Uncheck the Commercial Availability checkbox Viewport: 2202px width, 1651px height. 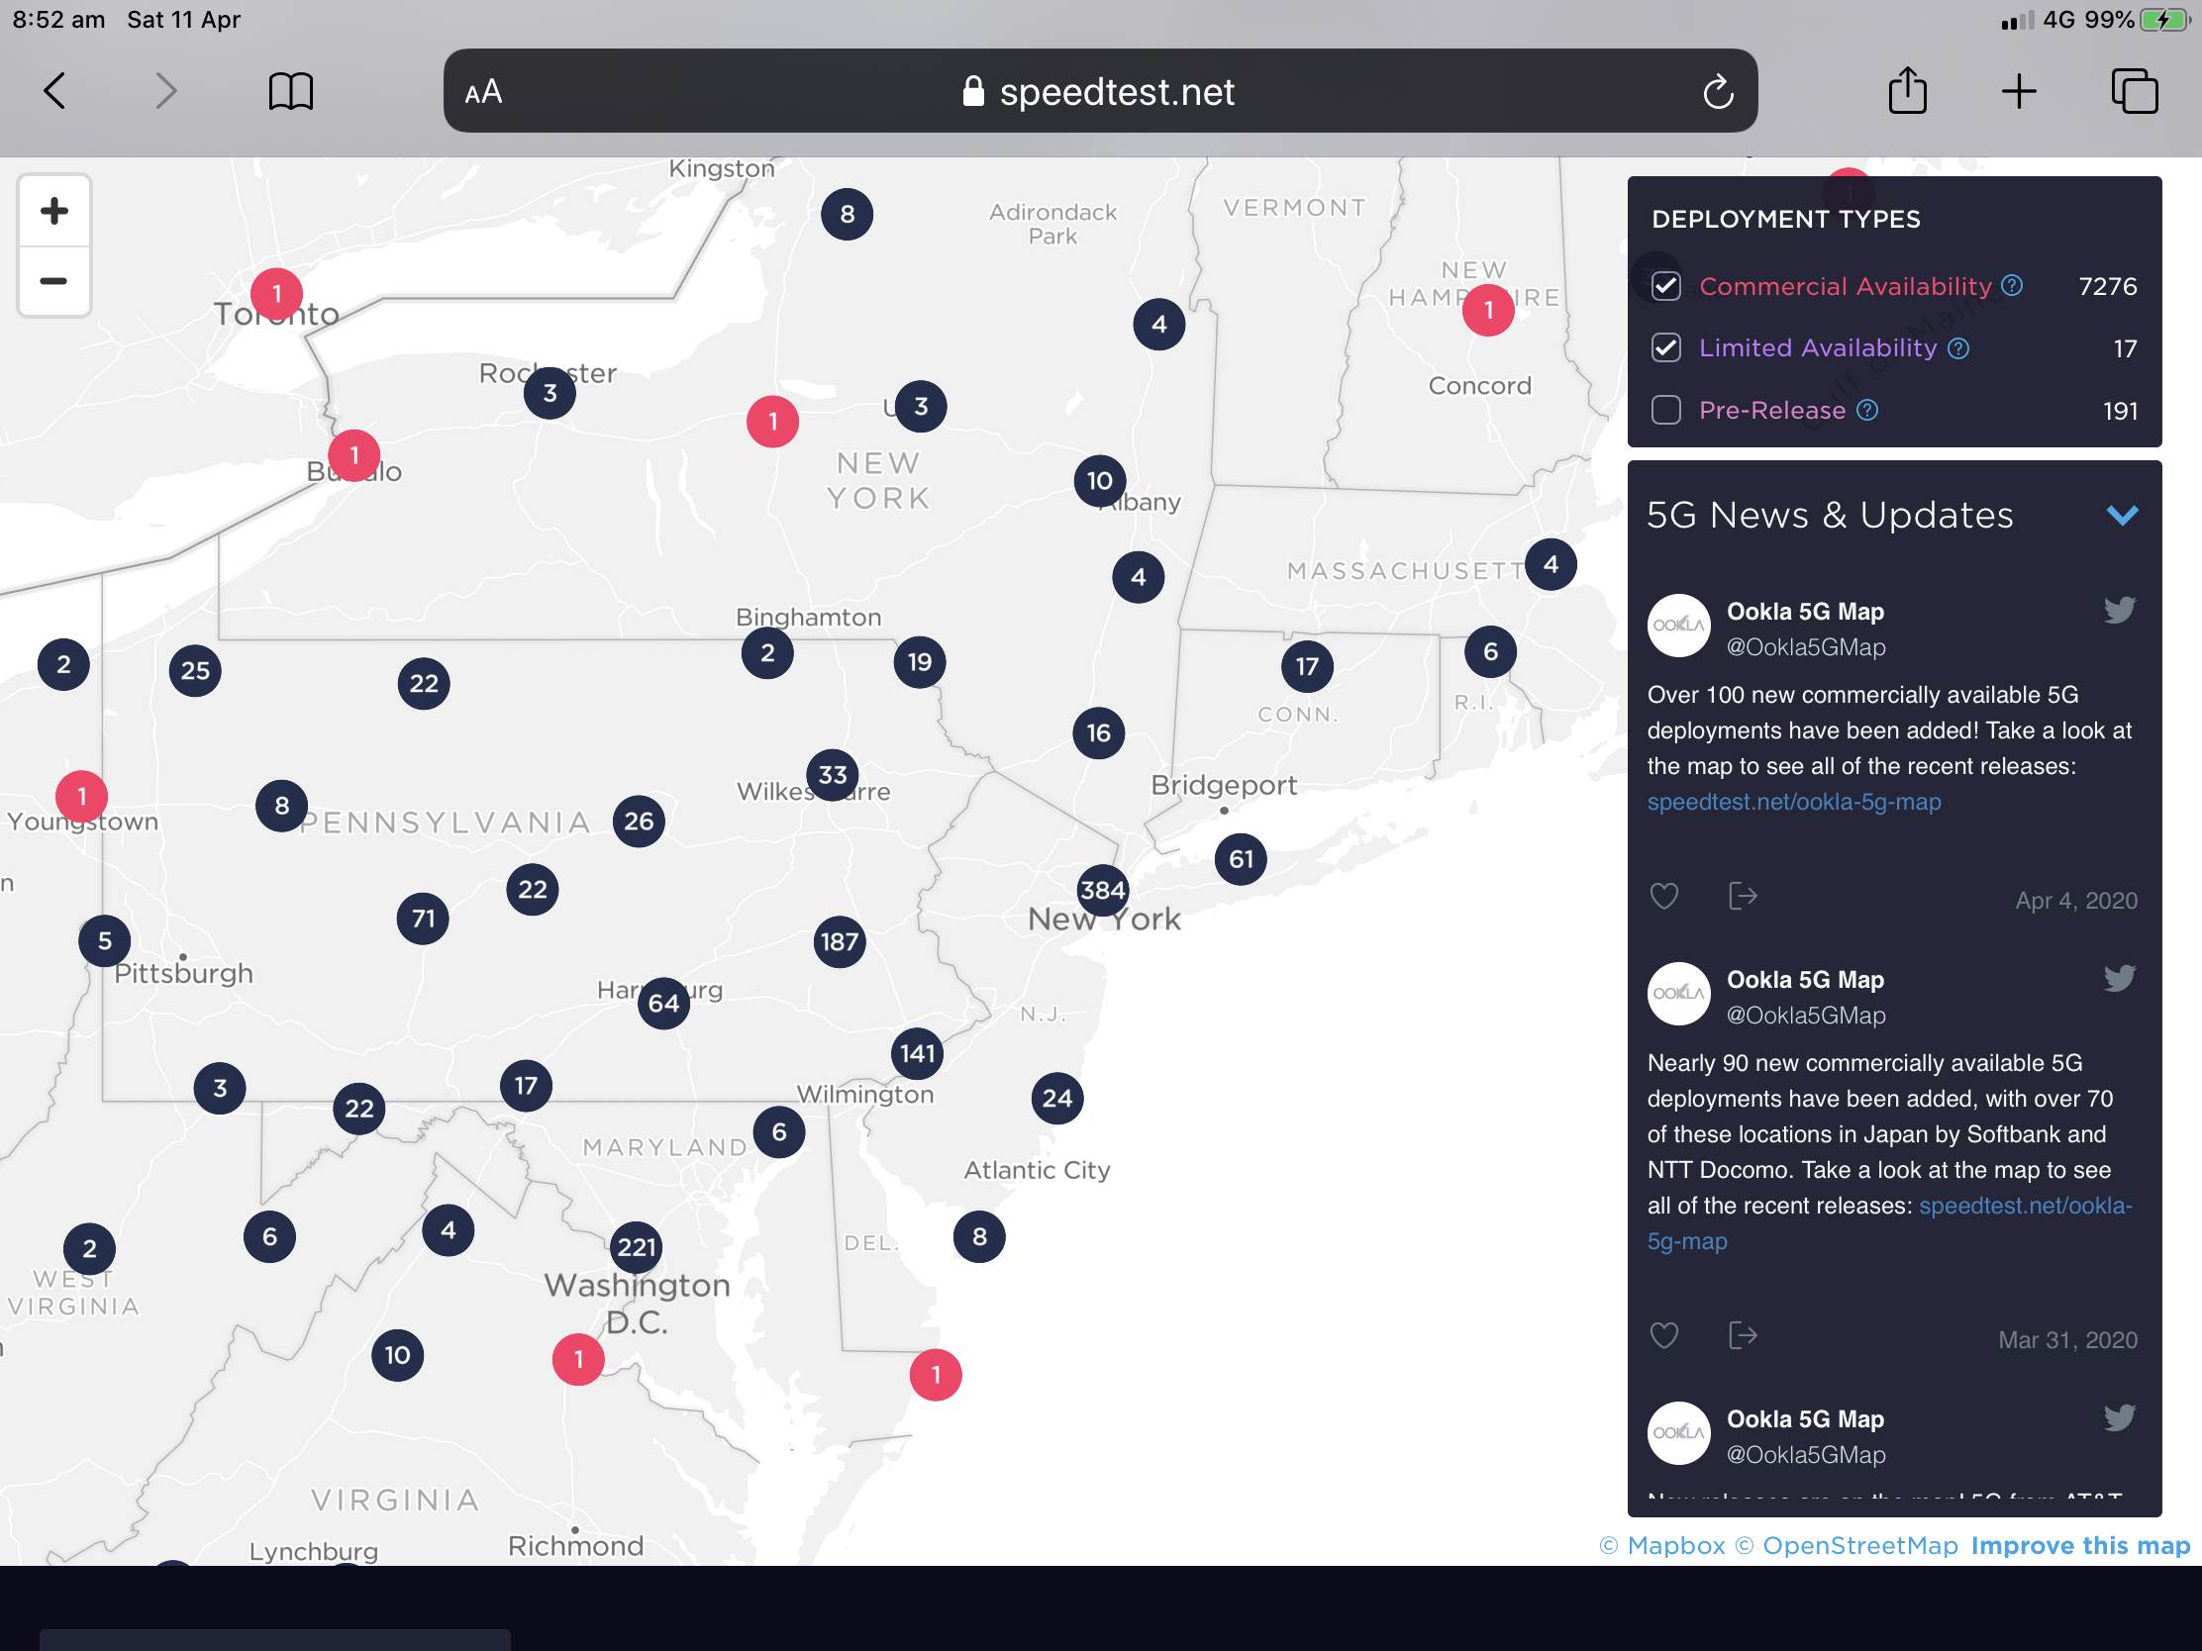point(1665,287)
